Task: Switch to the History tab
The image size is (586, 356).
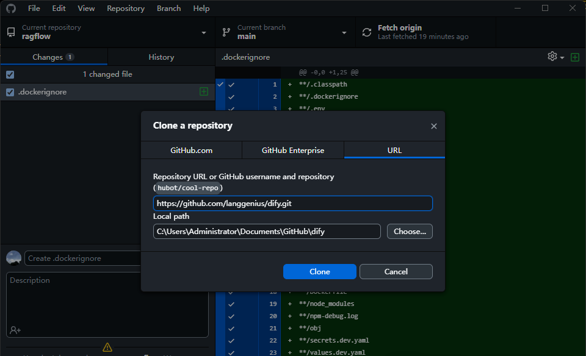Action: click(x=161, y=57)
